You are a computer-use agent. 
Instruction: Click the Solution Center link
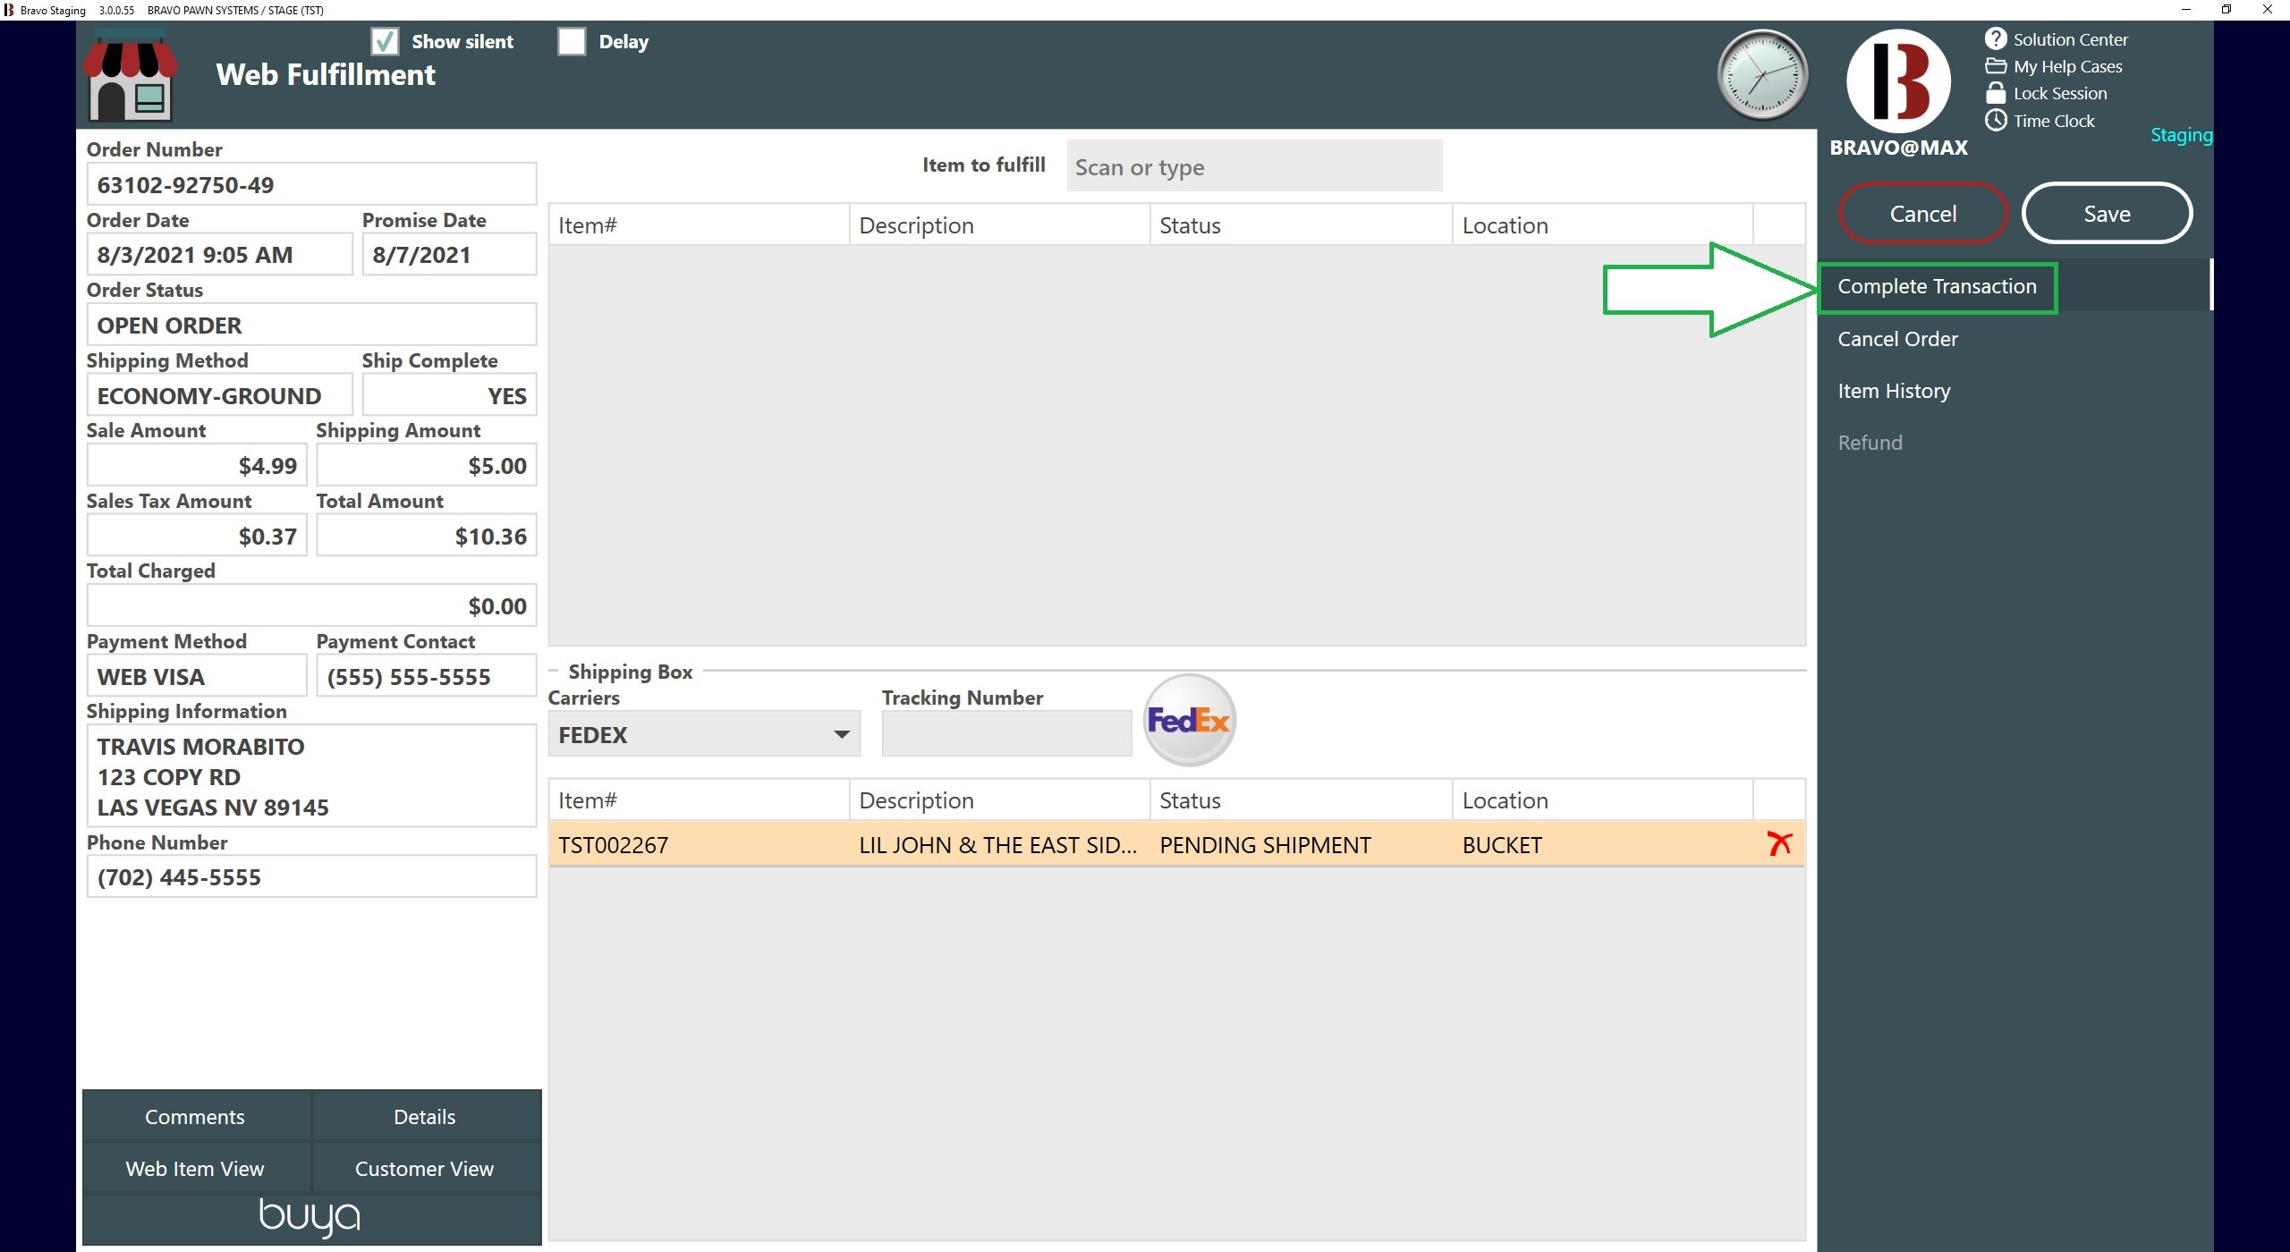click(2070, 39)
